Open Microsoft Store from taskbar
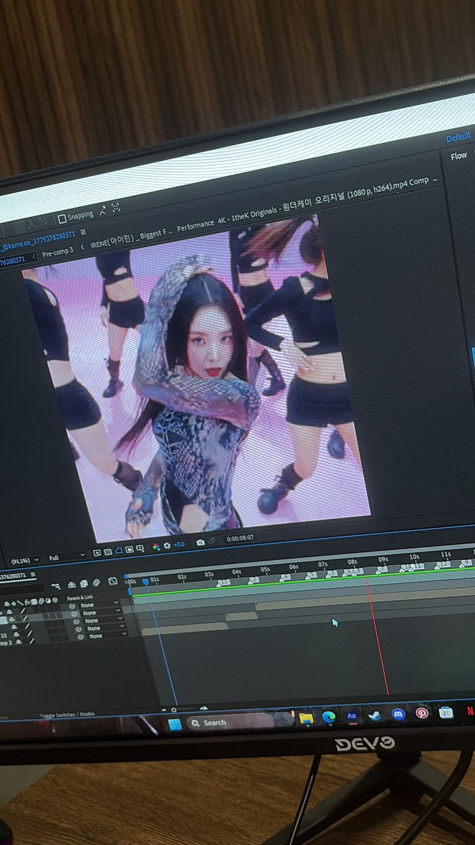 (x=445, y=713)
